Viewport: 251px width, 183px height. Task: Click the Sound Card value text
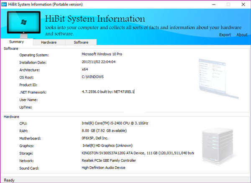coord(103,168)
